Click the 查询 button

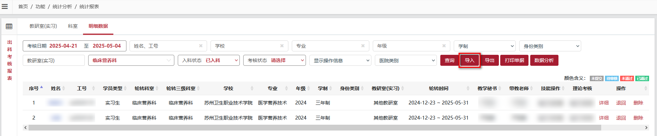click(x=450, y=60)
